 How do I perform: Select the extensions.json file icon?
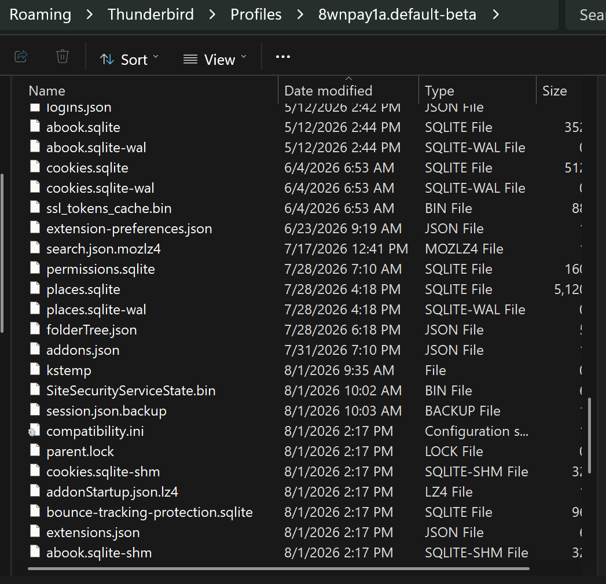point(35,531)
